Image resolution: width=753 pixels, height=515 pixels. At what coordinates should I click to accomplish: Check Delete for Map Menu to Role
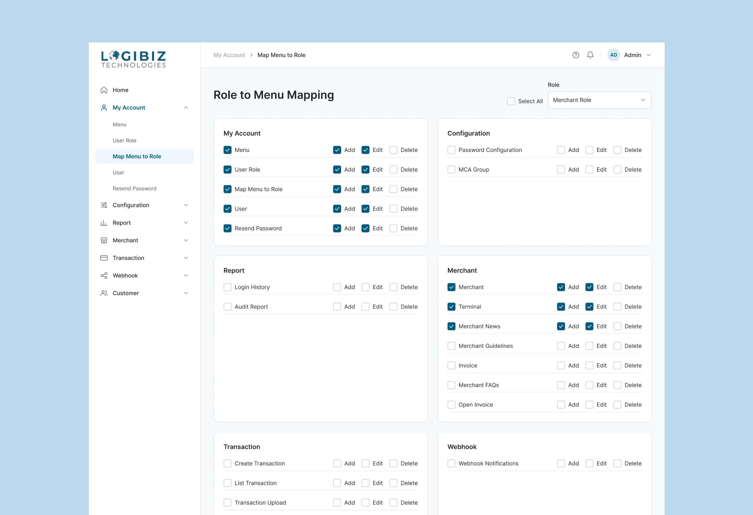[393, 189]
